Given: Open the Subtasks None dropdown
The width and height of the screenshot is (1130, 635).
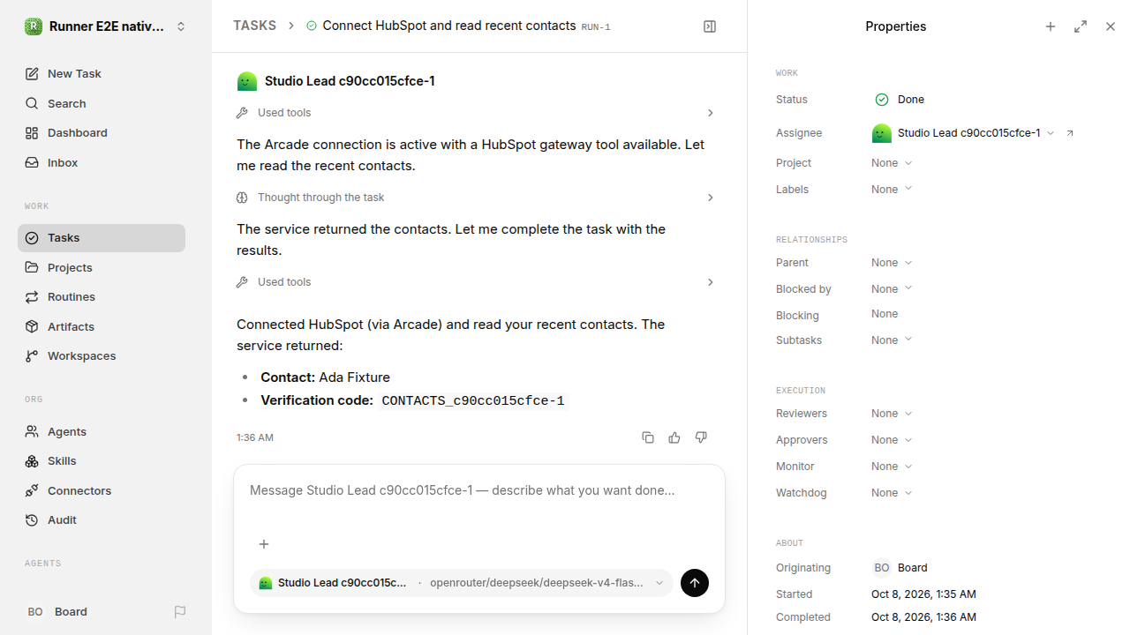Looking at the screenshot, I should tap(892, 340).
